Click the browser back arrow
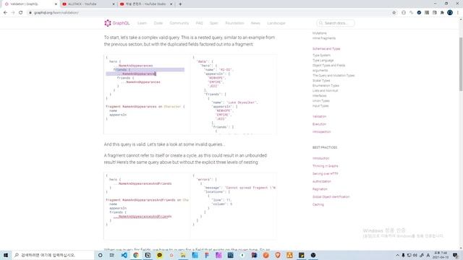 pos(5,13)
